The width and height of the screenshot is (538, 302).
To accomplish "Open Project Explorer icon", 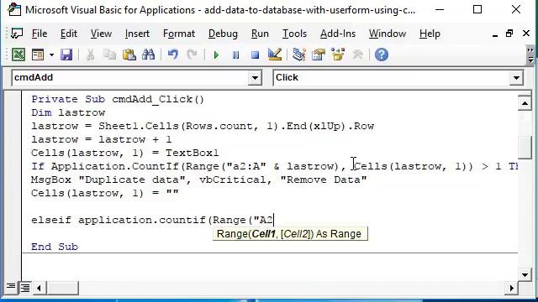I will tap(299, 55).
